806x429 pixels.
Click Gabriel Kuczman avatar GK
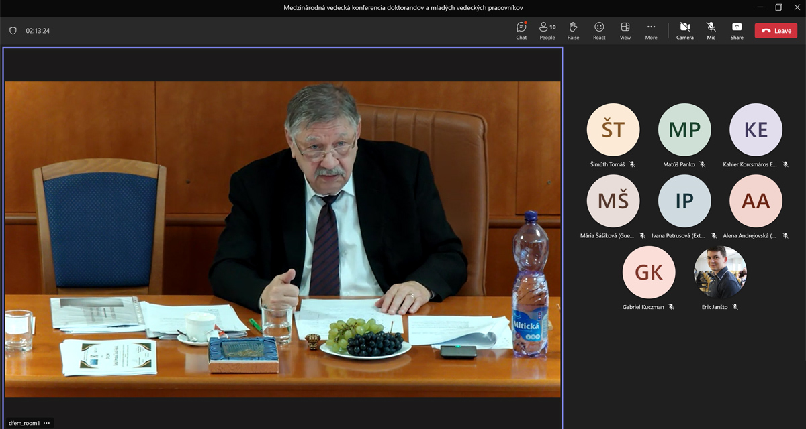coord(649,272)
